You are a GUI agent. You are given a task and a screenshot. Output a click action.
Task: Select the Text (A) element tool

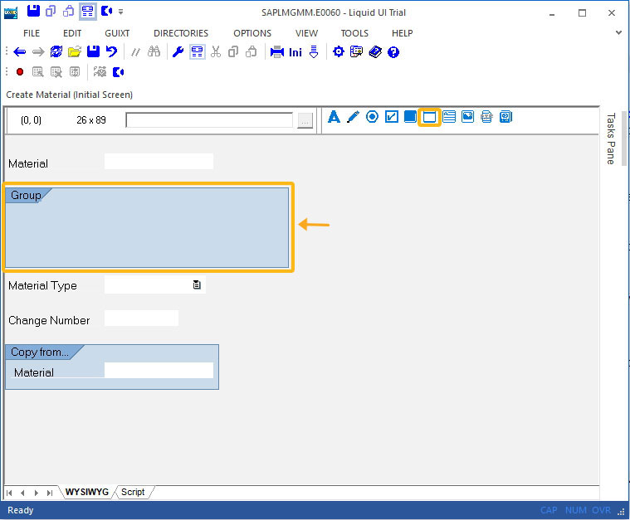pyautogui.click(x=334, y=117)
